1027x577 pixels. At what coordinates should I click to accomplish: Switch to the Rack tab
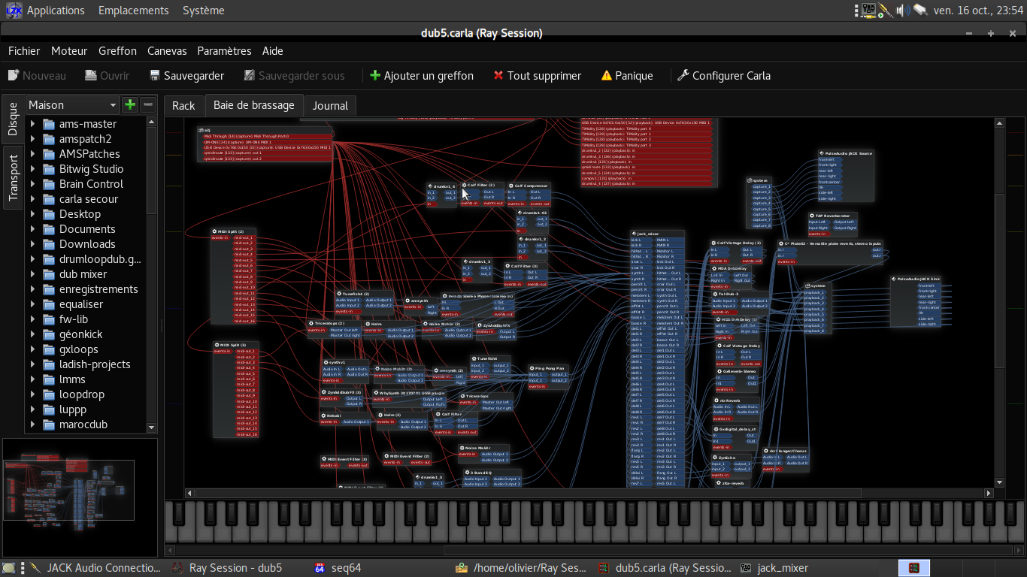183,106
